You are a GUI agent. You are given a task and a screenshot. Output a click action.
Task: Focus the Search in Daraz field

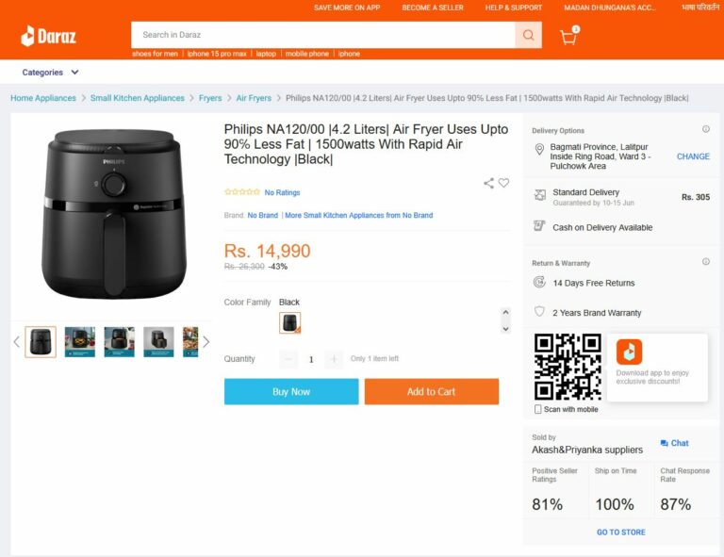322,35
